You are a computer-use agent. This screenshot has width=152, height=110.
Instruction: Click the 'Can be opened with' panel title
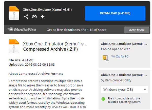click(116, 49)
